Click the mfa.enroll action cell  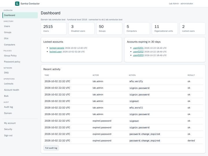pos(136,108)
